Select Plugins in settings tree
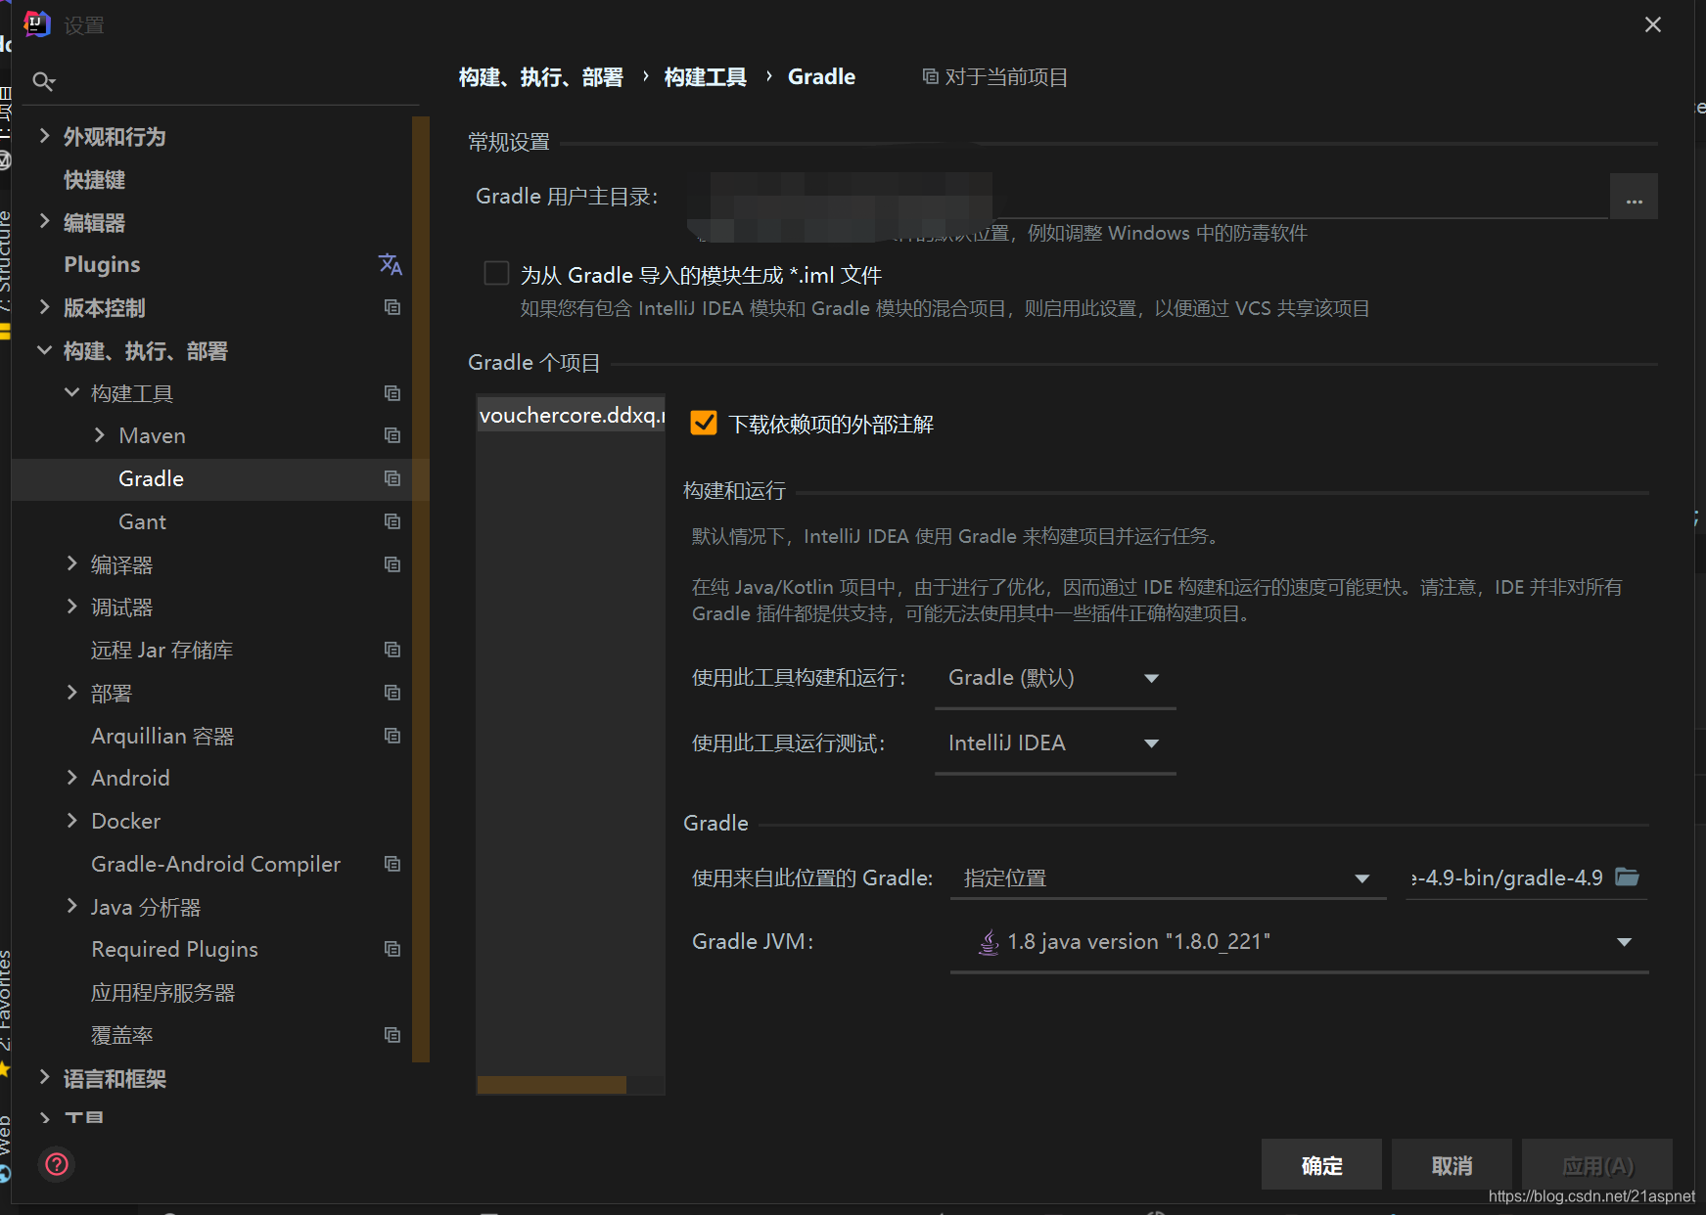Screen dimensions: 1706x1215 102,264
